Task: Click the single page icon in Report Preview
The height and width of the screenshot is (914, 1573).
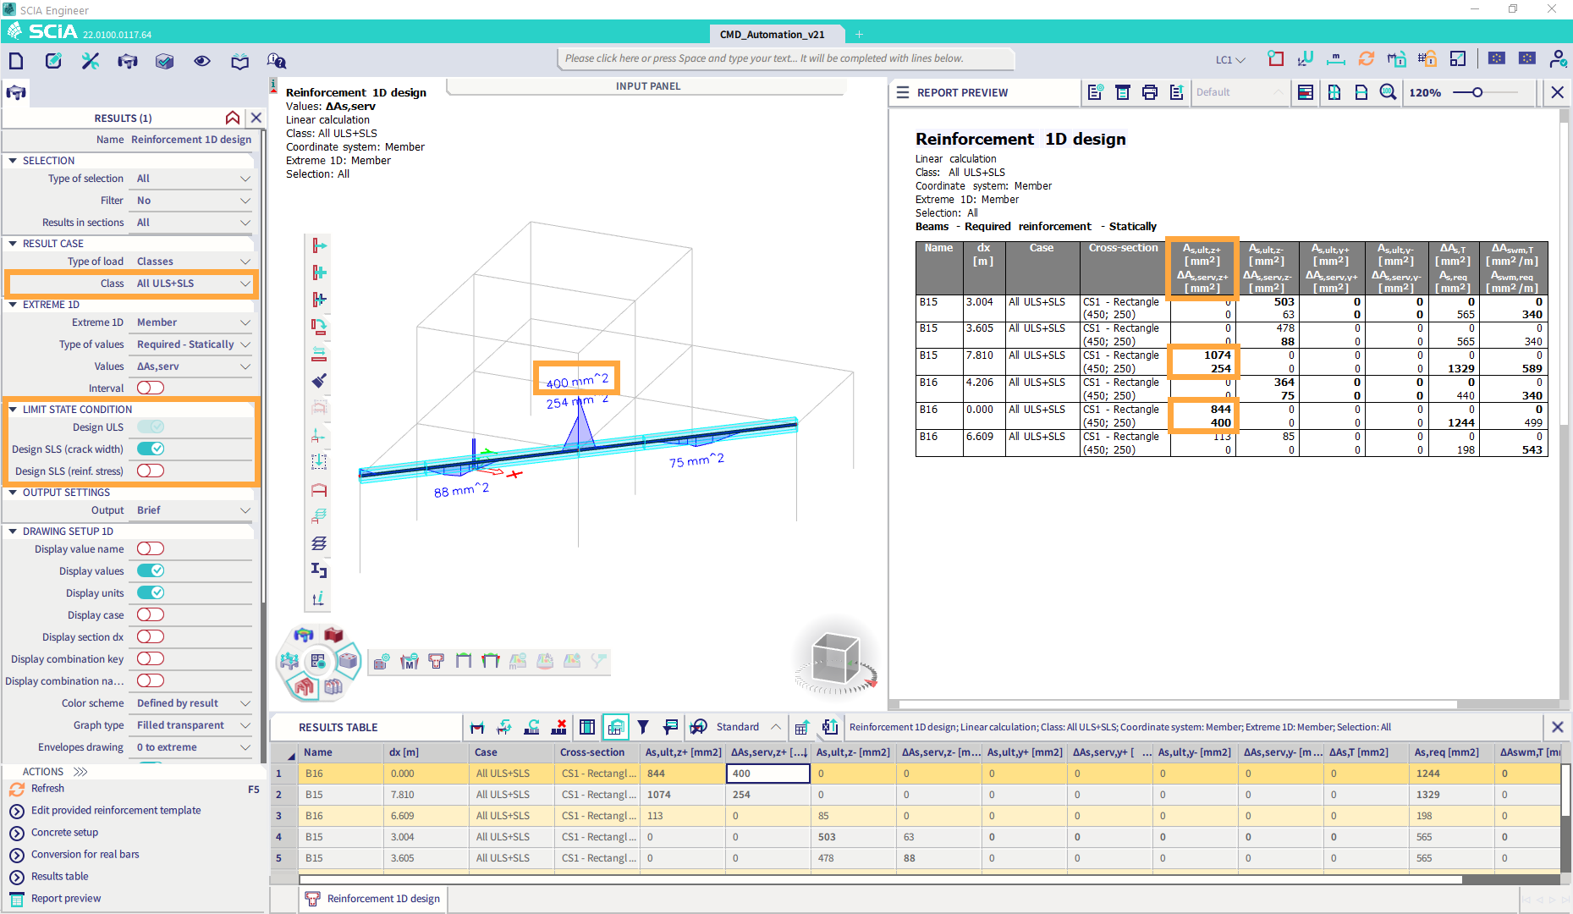Action: click(x=1361, y=92)
